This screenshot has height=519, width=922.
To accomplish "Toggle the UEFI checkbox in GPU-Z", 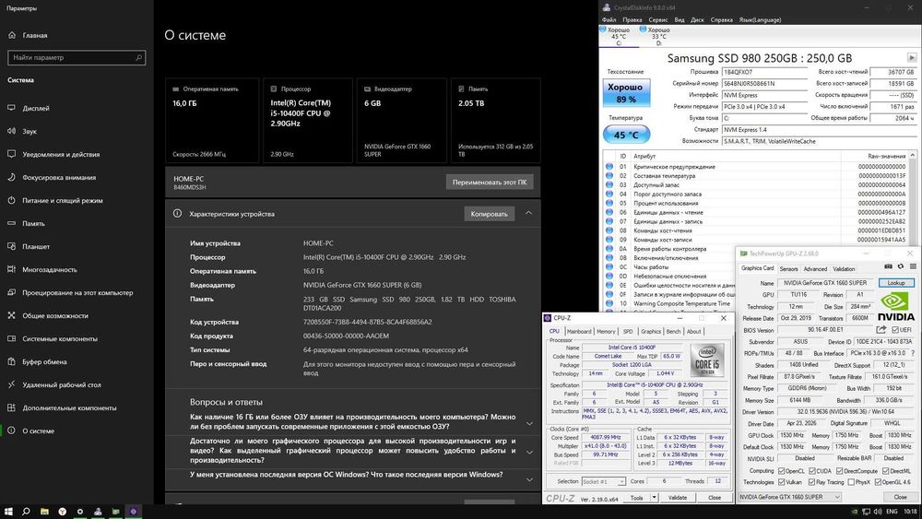I will pyautogui.click(x=895, y=330).
